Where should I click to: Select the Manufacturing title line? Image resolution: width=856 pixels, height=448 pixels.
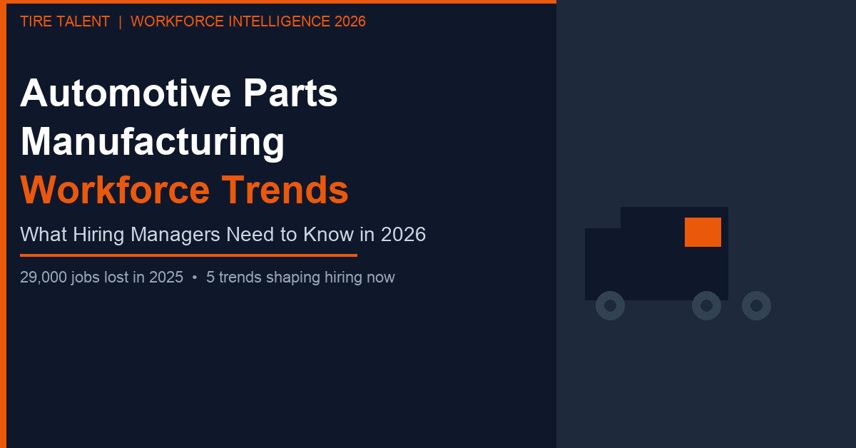click(152, 141)
